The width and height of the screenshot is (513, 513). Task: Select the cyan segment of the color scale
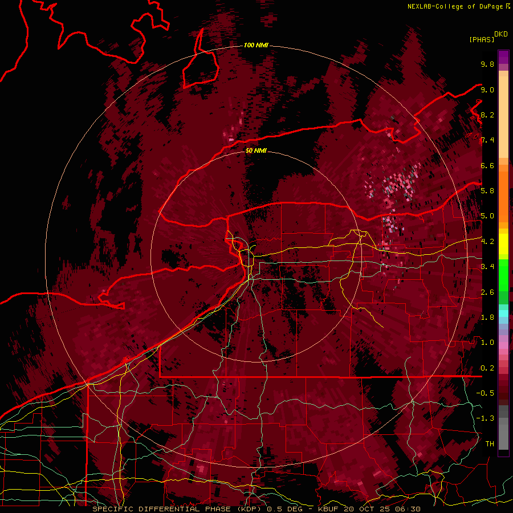503,313
